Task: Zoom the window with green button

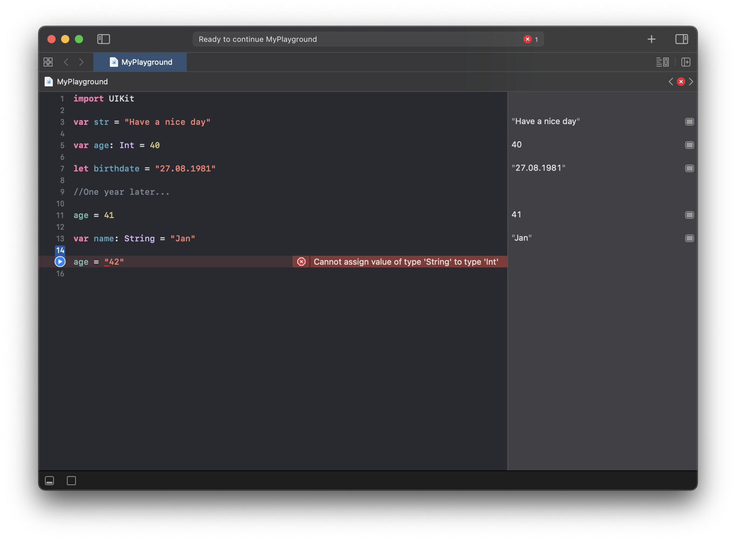Action: (79, 39)
